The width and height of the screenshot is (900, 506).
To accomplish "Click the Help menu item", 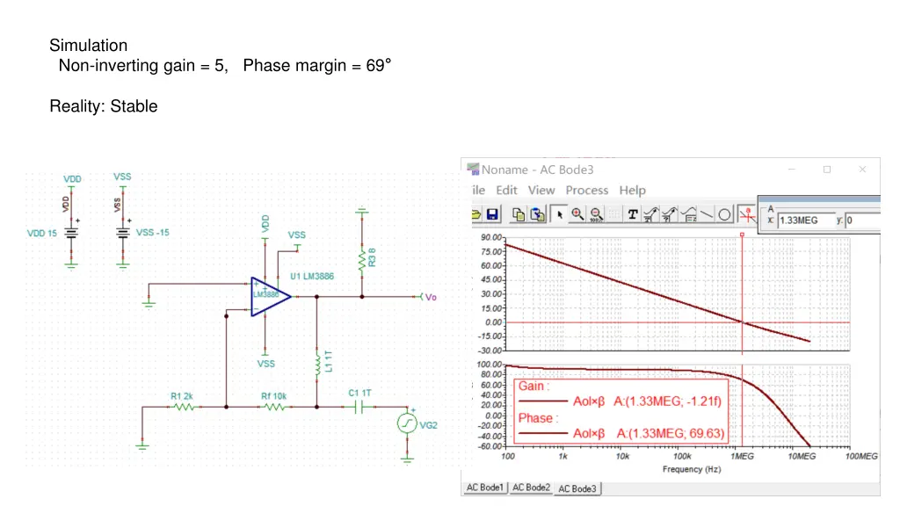I will pyautogui.click(x=632, y=190).
